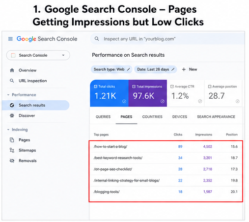This screenshot has height=222, width=249.
Task: Select the Pages tab
Action: coord(126,117)
